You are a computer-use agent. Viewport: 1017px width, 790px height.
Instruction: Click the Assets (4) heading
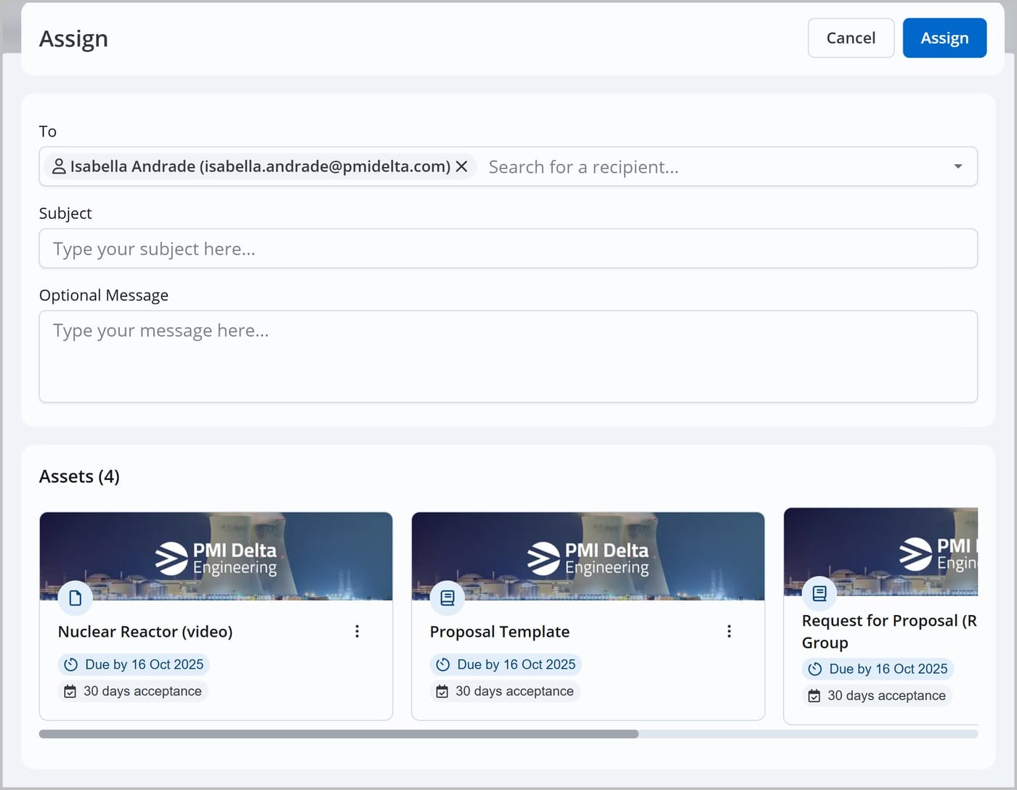(x=79, y=476)
